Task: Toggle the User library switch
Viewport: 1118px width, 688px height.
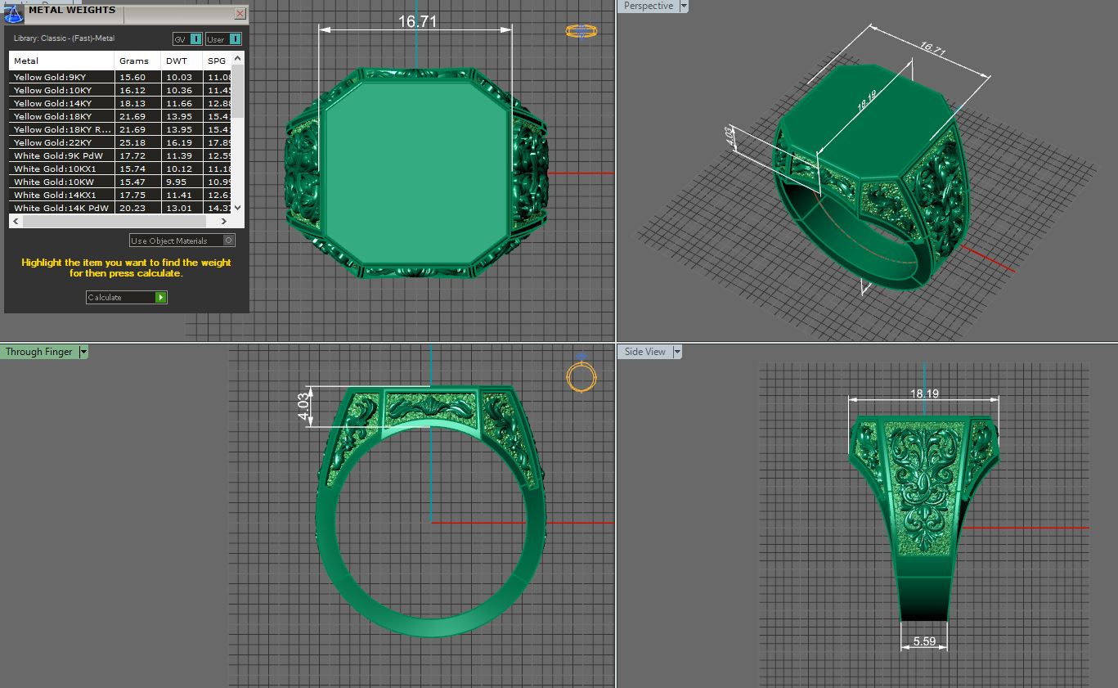Action: 223,38
